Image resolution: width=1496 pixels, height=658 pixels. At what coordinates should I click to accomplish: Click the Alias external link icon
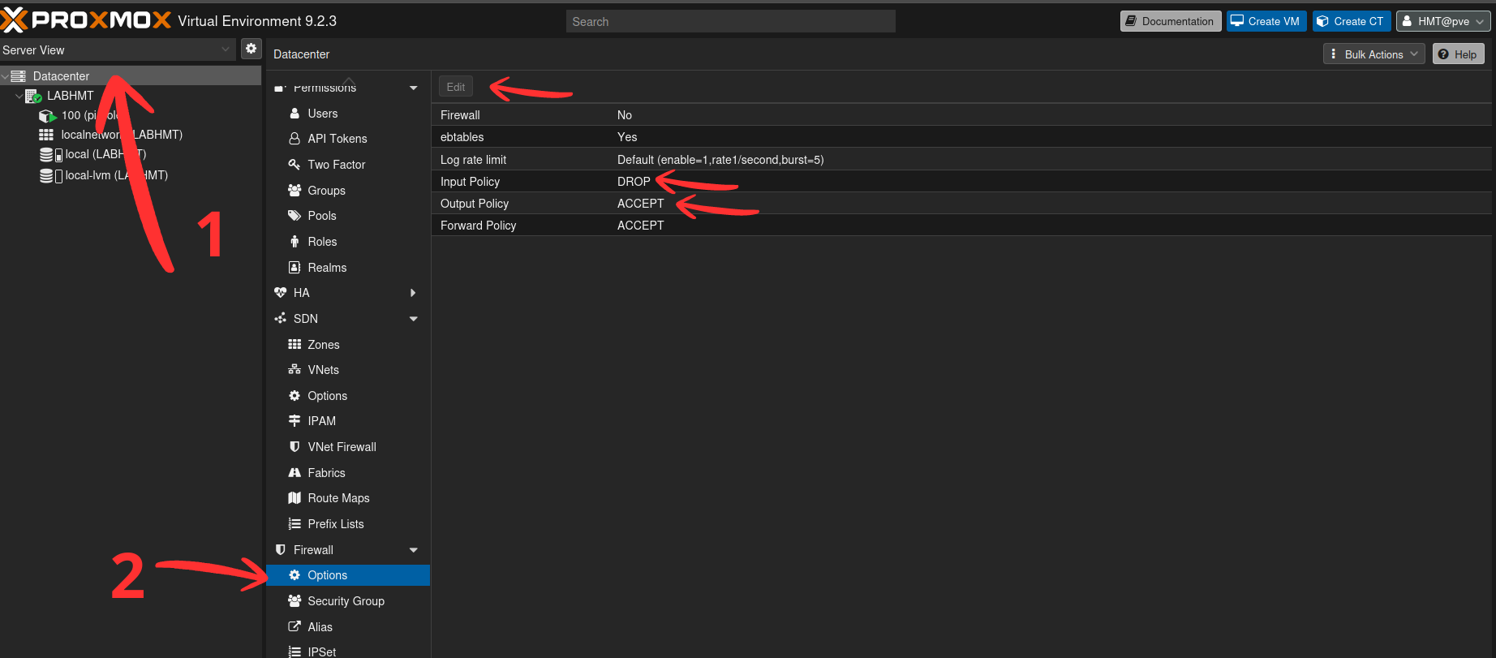coord(294,627)
